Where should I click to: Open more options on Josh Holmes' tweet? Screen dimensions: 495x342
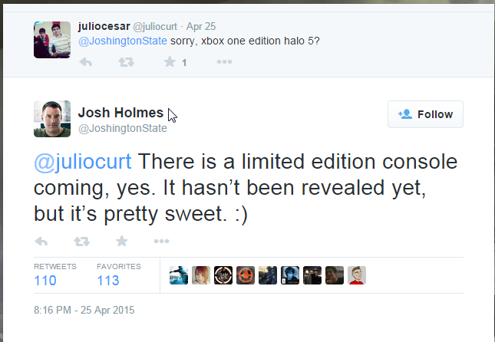pyautogui.click(x=161, y=241)
